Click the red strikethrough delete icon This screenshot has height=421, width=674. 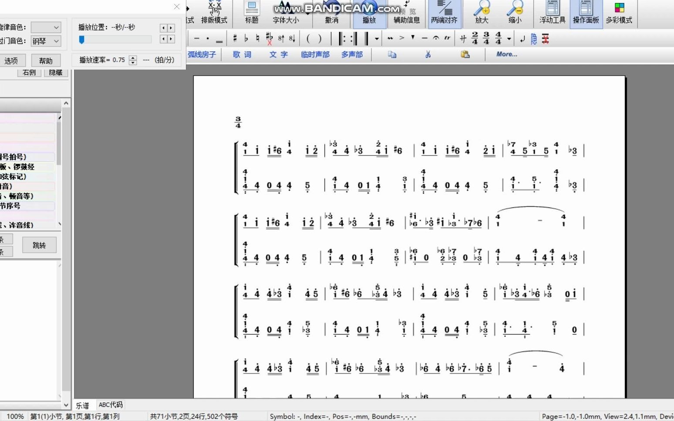click(x=545, y=39)
